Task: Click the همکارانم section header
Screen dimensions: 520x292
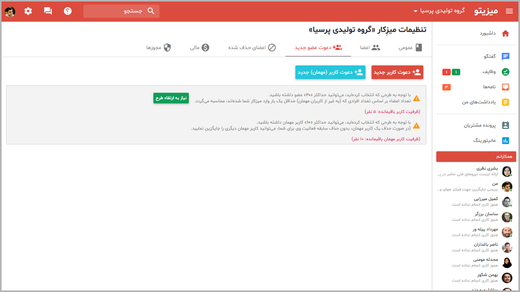Action: pyautogui.click(x=476, y=156)
